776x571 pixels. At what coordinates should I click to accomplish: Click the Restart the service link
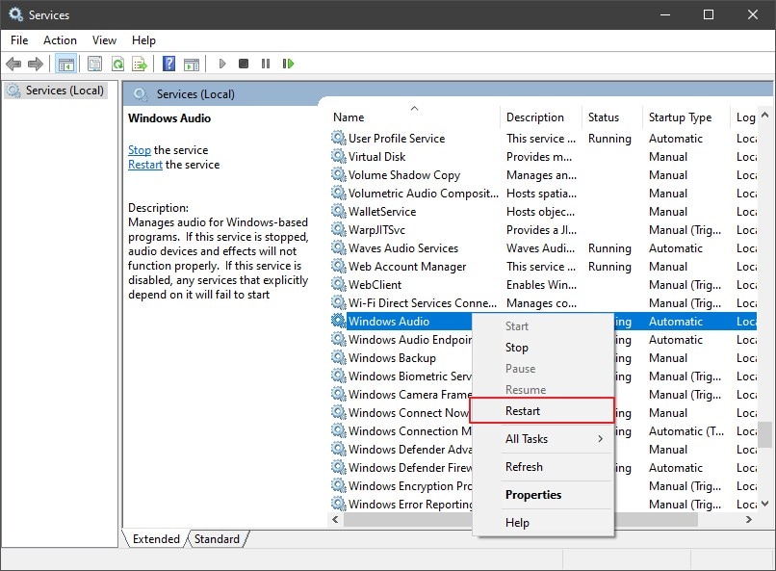tap(145, 165)
